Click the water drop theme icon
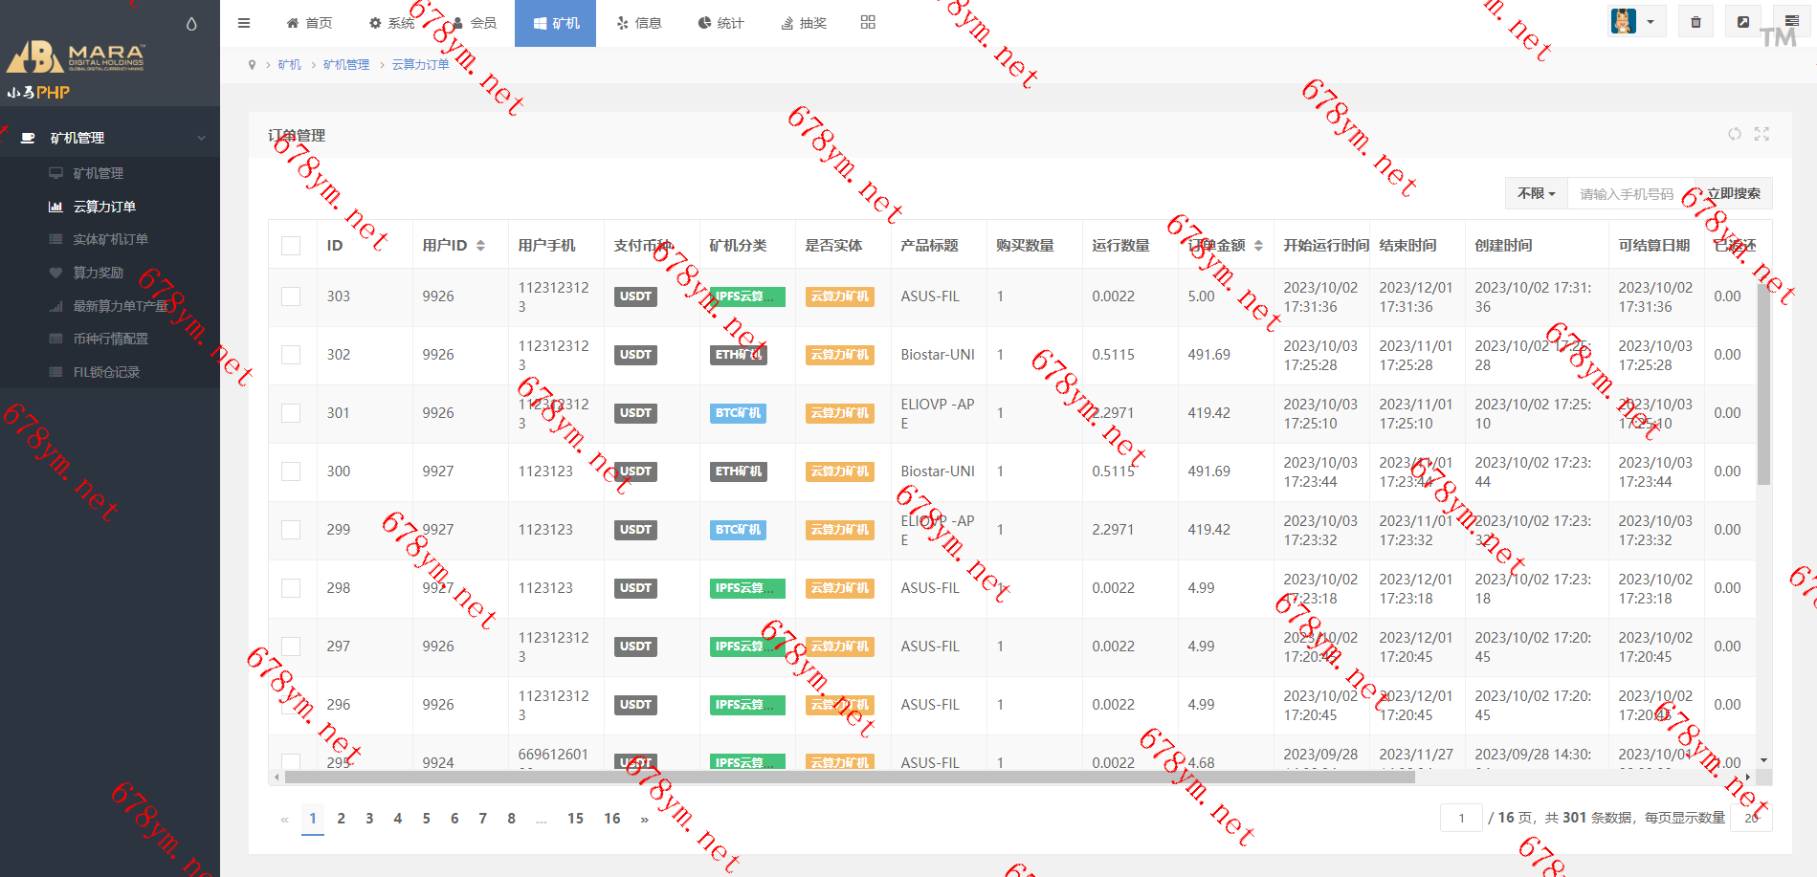 tap(191, 24)
